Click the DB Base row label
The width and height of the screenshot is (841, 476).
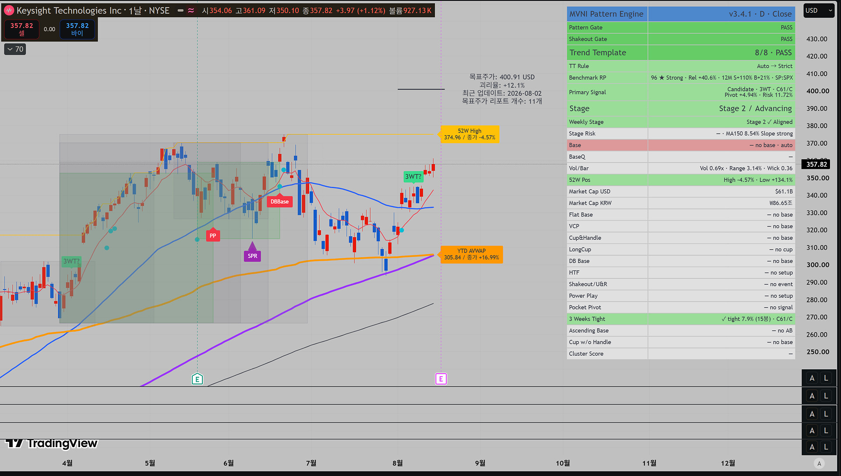579,261
